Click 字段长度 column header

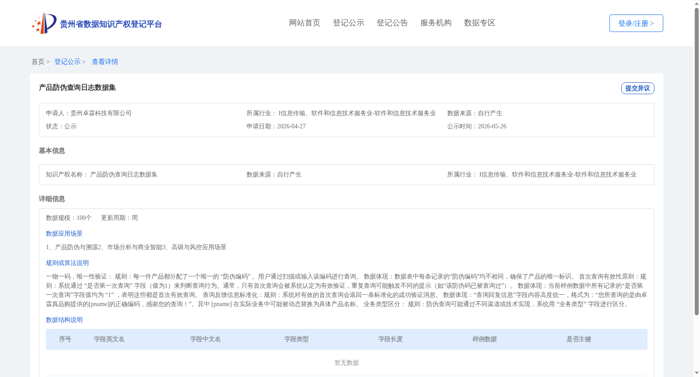pyautogui.click(x=391, y=339)
